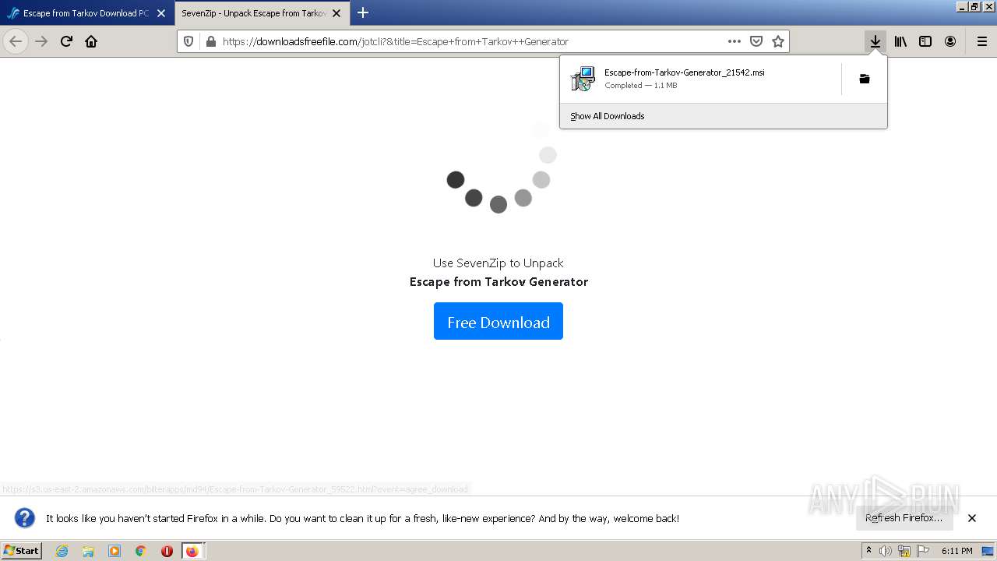Click the Free Download button
Screen dimensions: 997x561
coord(498,321)
